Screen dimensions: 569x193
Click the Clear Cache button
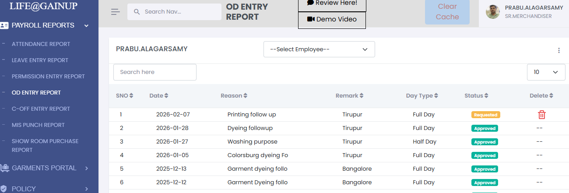point(447,12)
